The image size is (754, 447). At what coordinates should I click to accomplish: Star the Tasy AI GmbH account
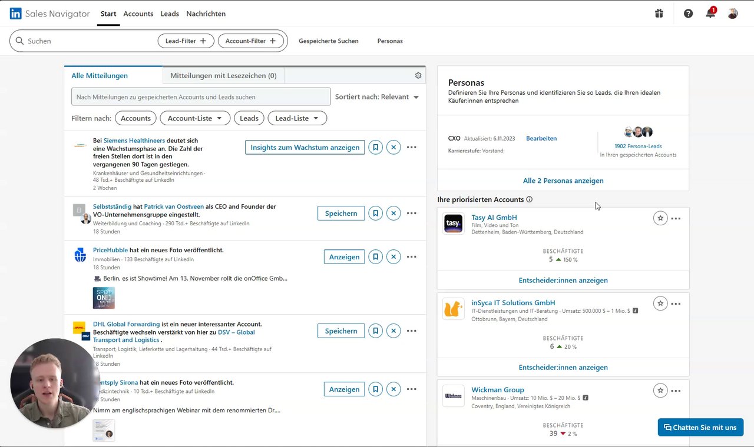[x=660, y=218]
